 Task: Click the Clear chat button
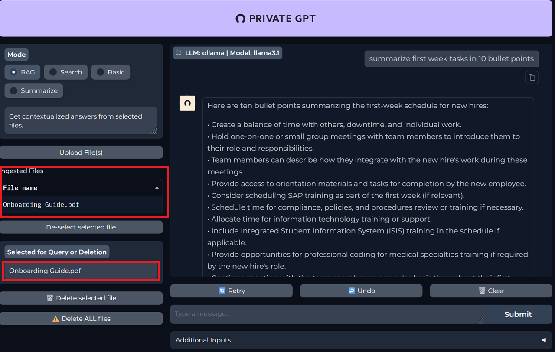coord(491,291)
